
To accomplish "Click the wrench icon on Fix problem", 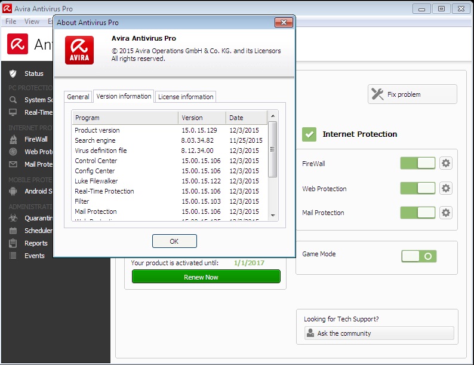I will 377,94.
